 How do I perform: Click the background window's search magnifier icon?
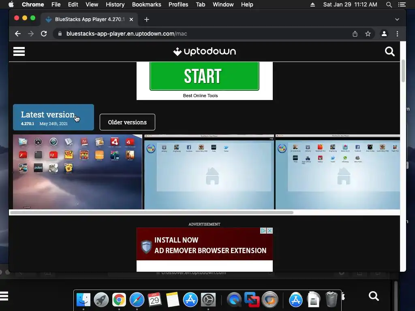click(x=374, y=296)
